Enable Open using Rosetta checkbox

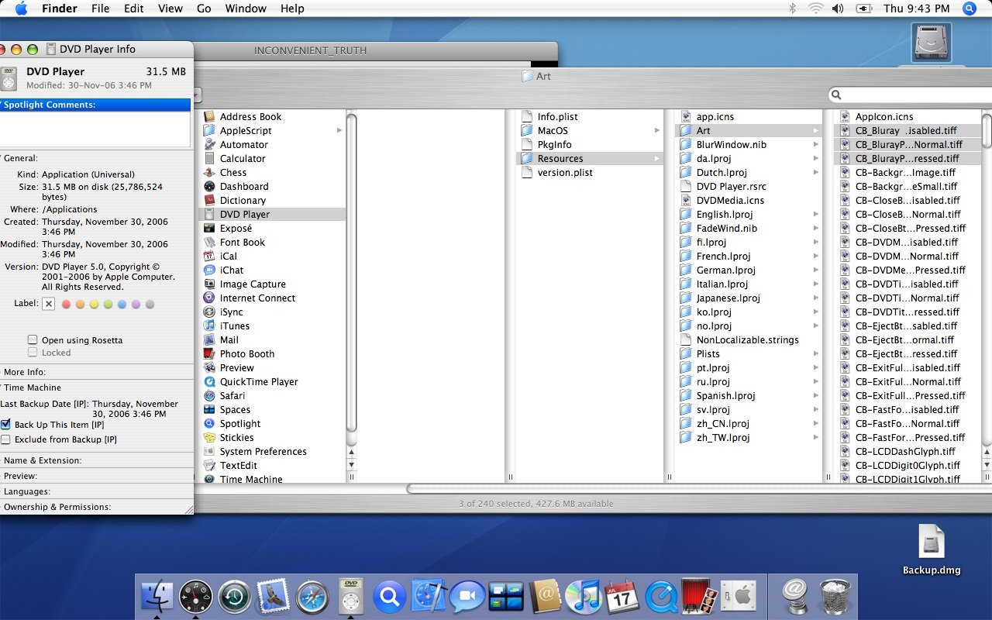click(33, 340)
